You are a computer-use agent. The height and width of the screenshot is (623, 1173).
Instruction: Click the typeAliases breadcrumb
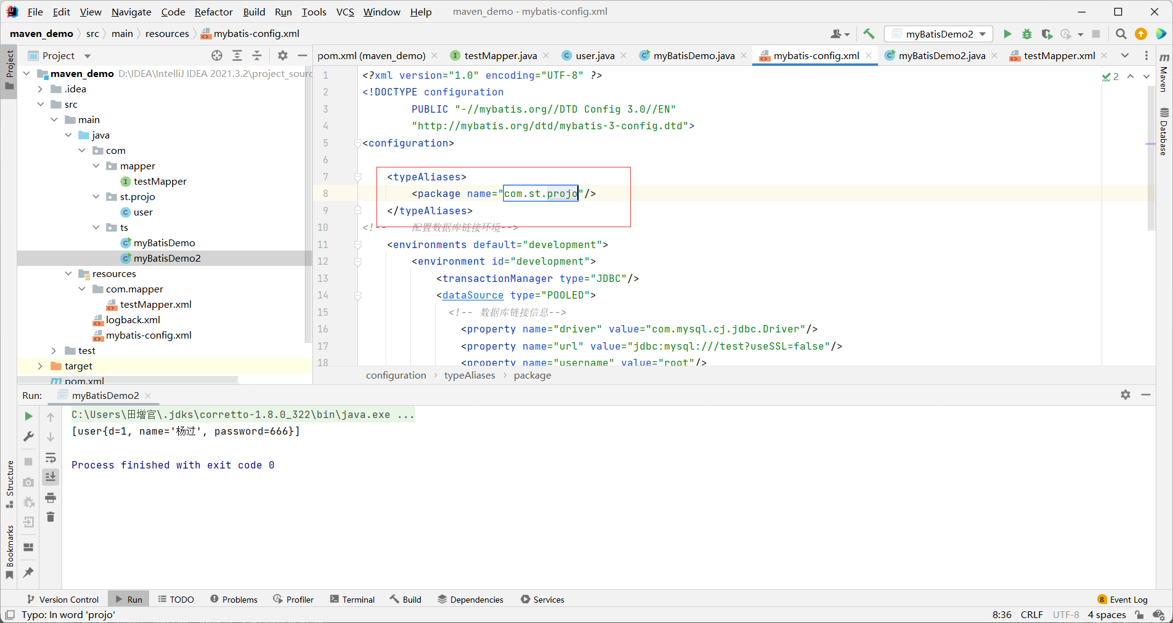pyautogui.click(x=469, y=375)
